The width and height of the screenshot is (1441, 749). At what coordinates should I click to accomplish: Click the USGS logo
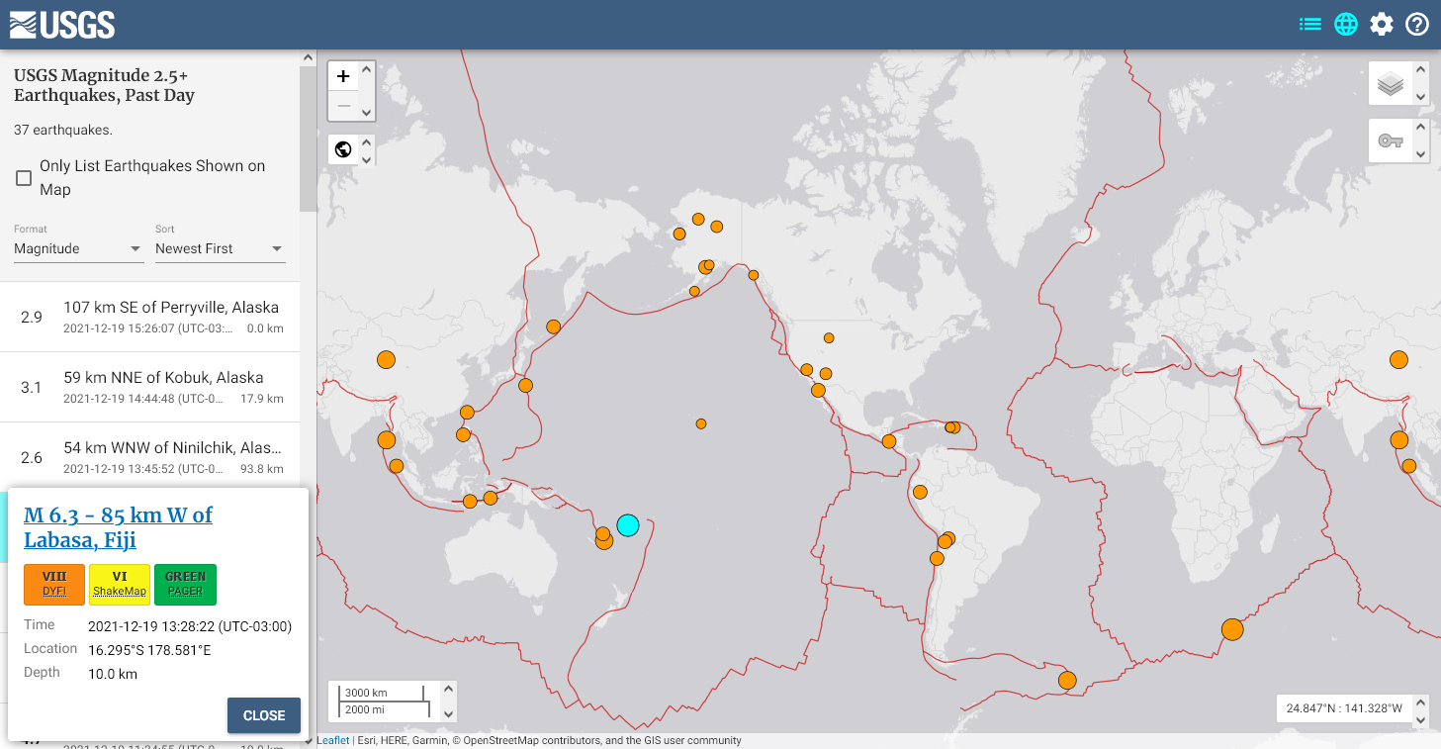tap(62, 25)
